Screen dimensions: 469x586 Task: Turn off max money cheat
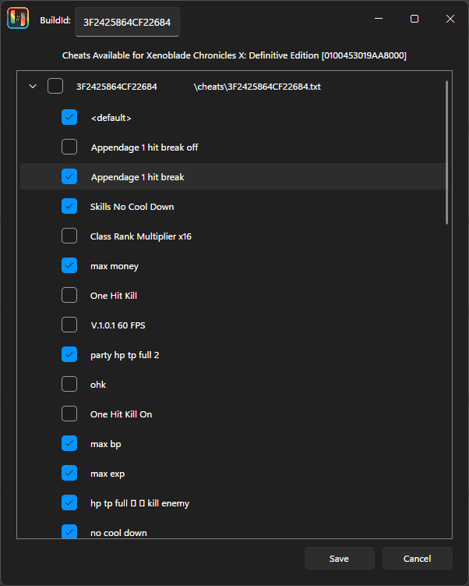coord(69,265)
